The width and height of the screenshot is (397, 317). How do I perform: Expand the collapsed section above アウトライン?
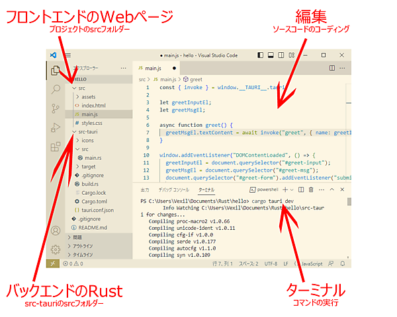[x=99, y=237]
